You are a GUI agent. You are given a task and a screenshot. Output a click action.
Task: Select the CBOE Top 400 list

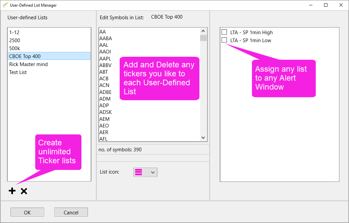pyautogui.click(x=49, y=56)
